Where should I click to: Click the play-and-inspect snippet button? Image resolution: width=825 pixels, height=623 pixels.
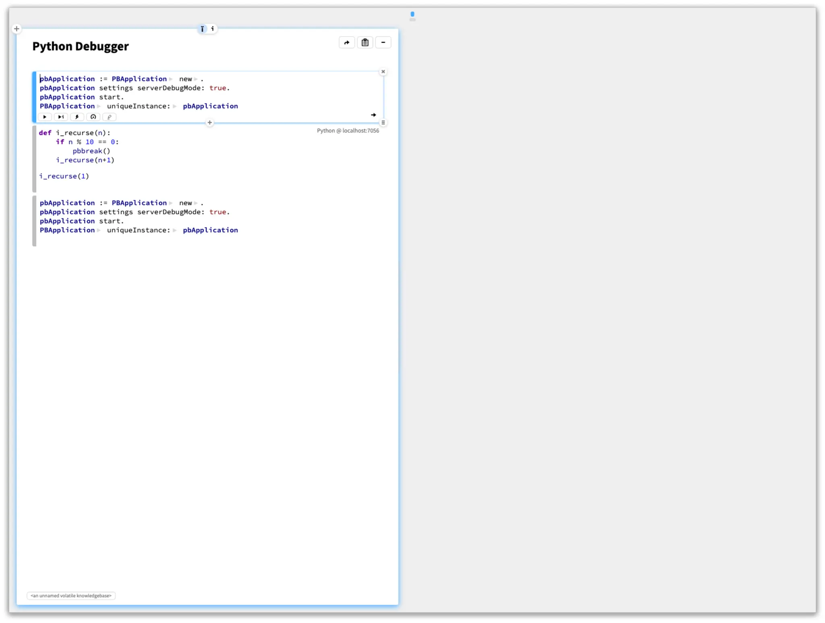[x=61, y=117]
